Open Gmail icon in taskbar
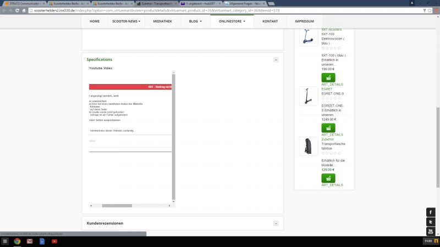 click(x=30, y=241)
